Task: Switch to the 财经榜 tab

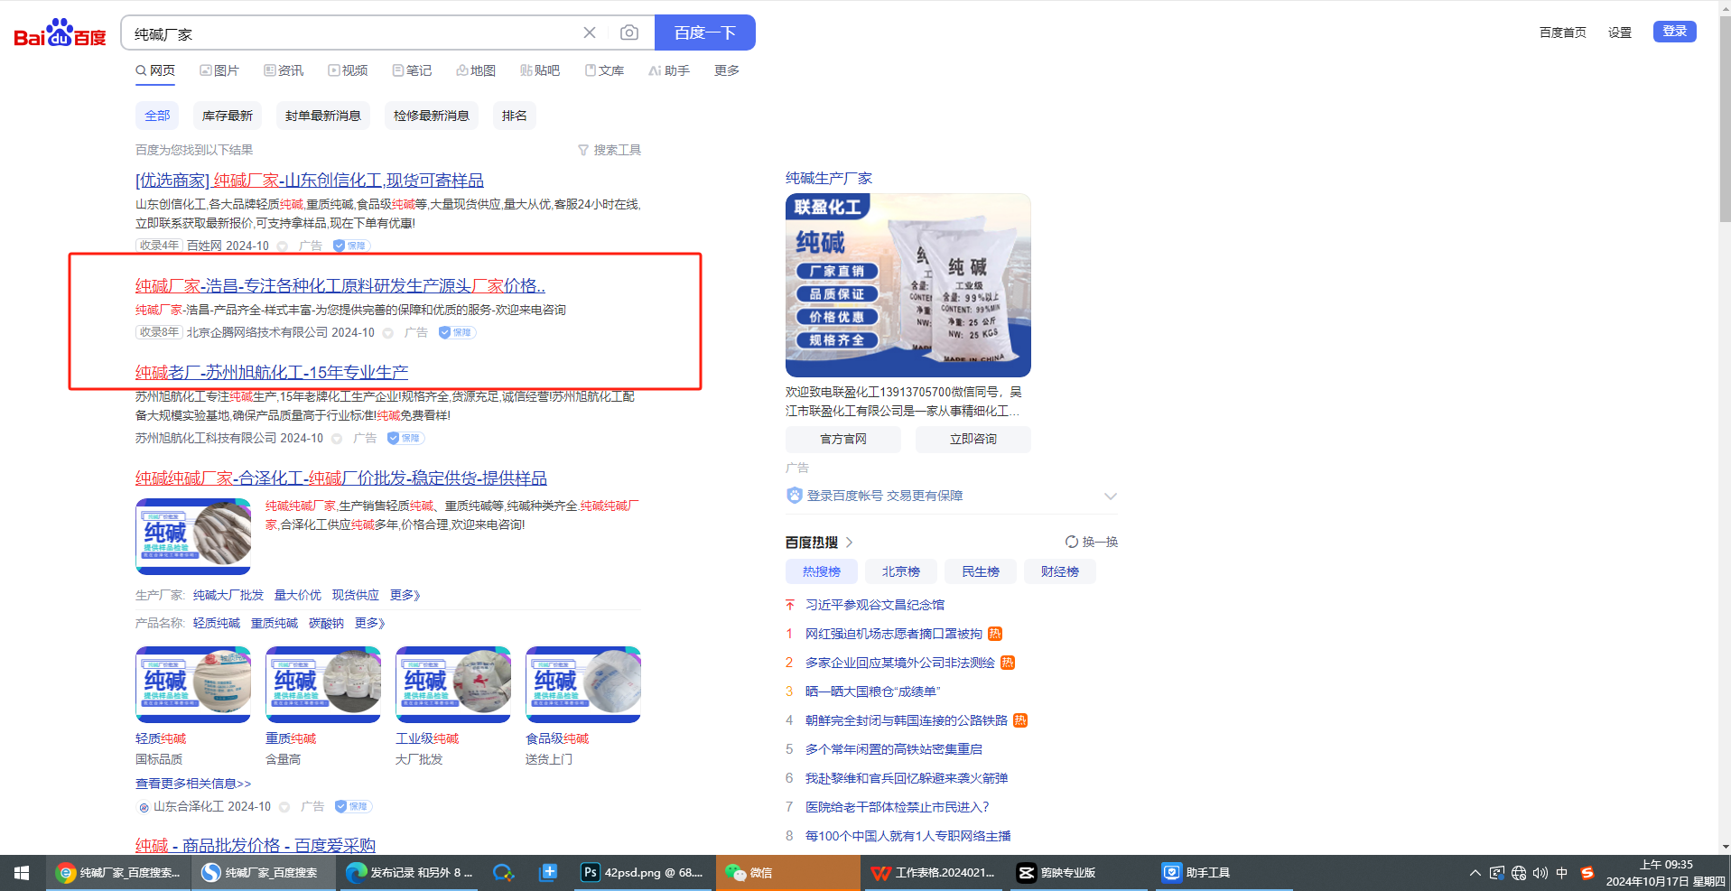Action: (x=1060, y=571)
